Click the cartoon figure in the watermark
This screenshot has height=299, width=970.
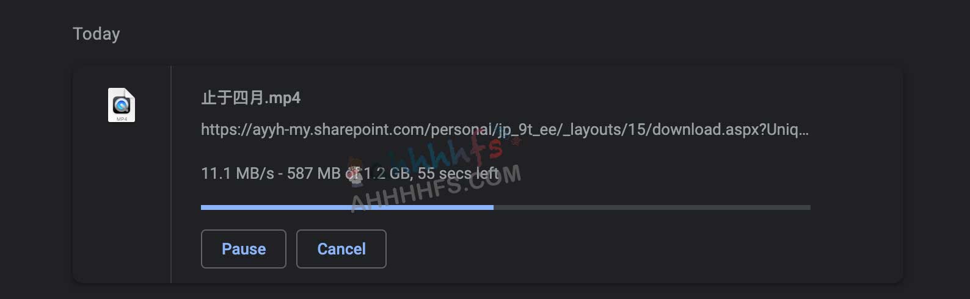point(356,171)
